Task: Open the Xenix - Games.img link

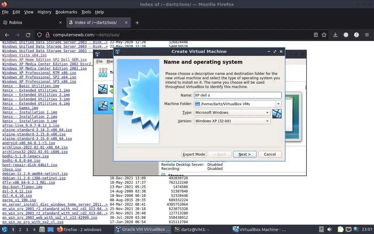Action: click(x=20, y=108)
